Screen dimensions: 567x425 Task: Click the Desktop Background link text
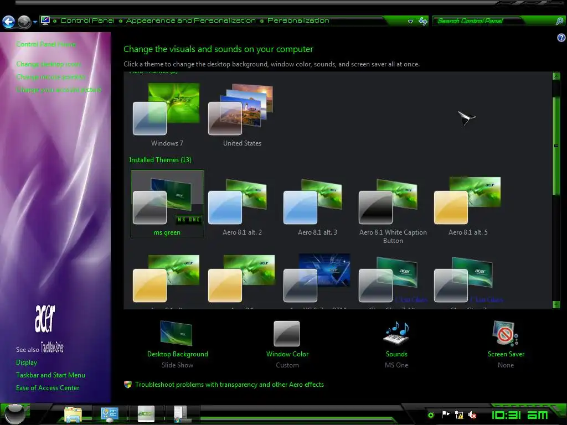point(178,354)
